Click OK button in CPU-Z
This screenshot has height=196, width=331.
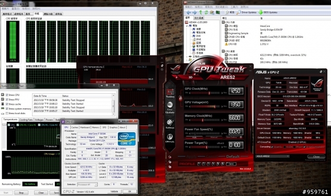[130, 191]
